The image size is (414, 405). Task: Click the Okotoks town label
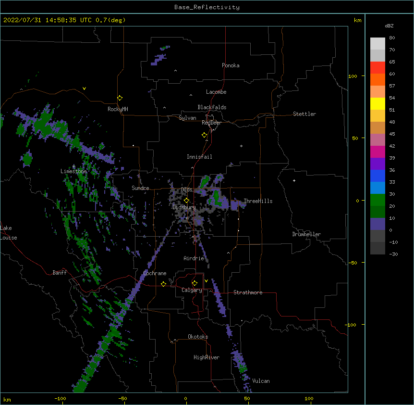coord(198,337)
